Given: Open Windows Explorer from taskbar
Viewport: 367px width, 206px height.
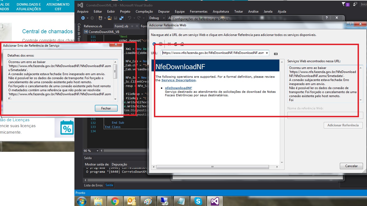Looking at the screenshot, I should (98, 201).
